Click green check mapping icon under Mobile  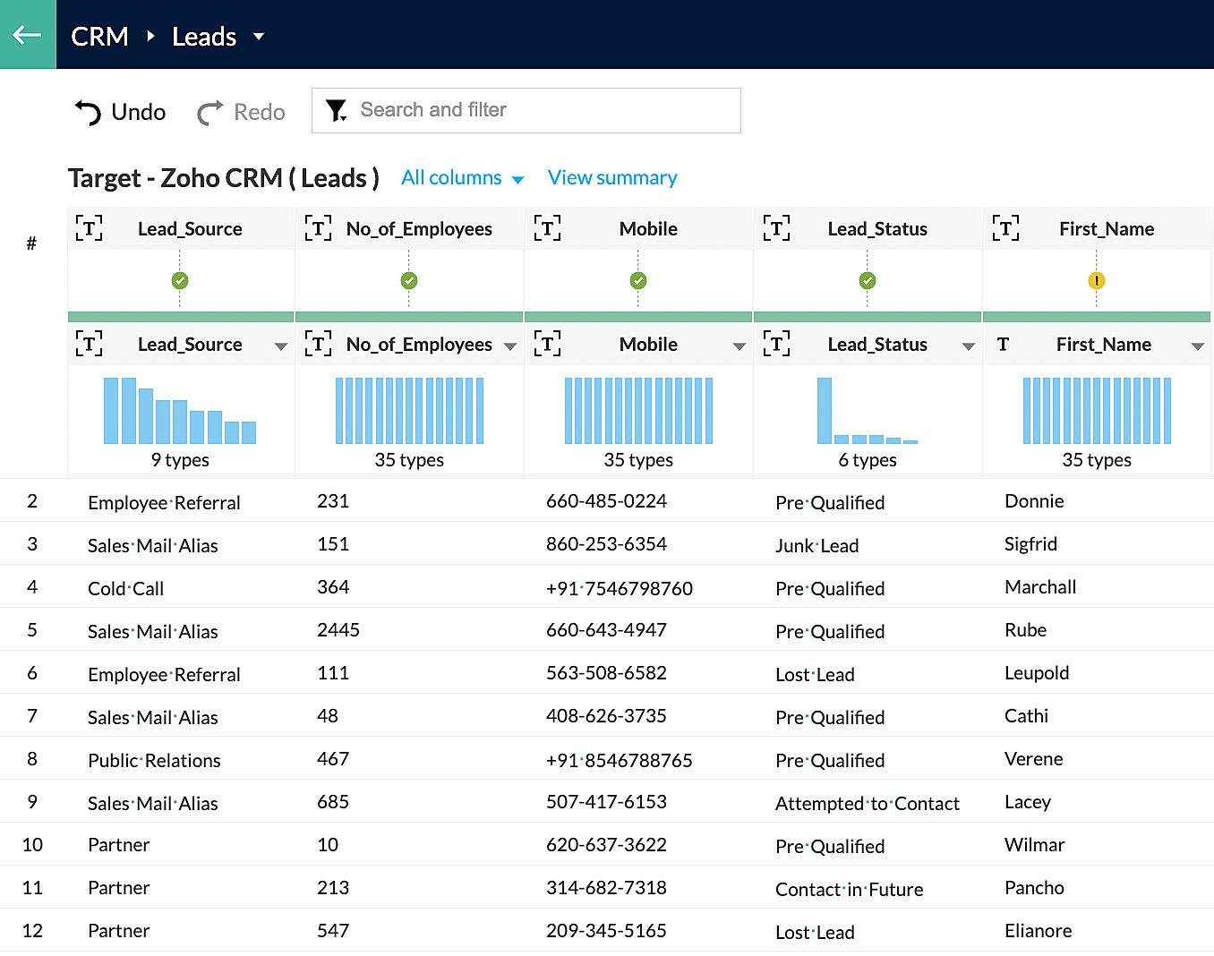pyautogui.click(x=638, y=281)
